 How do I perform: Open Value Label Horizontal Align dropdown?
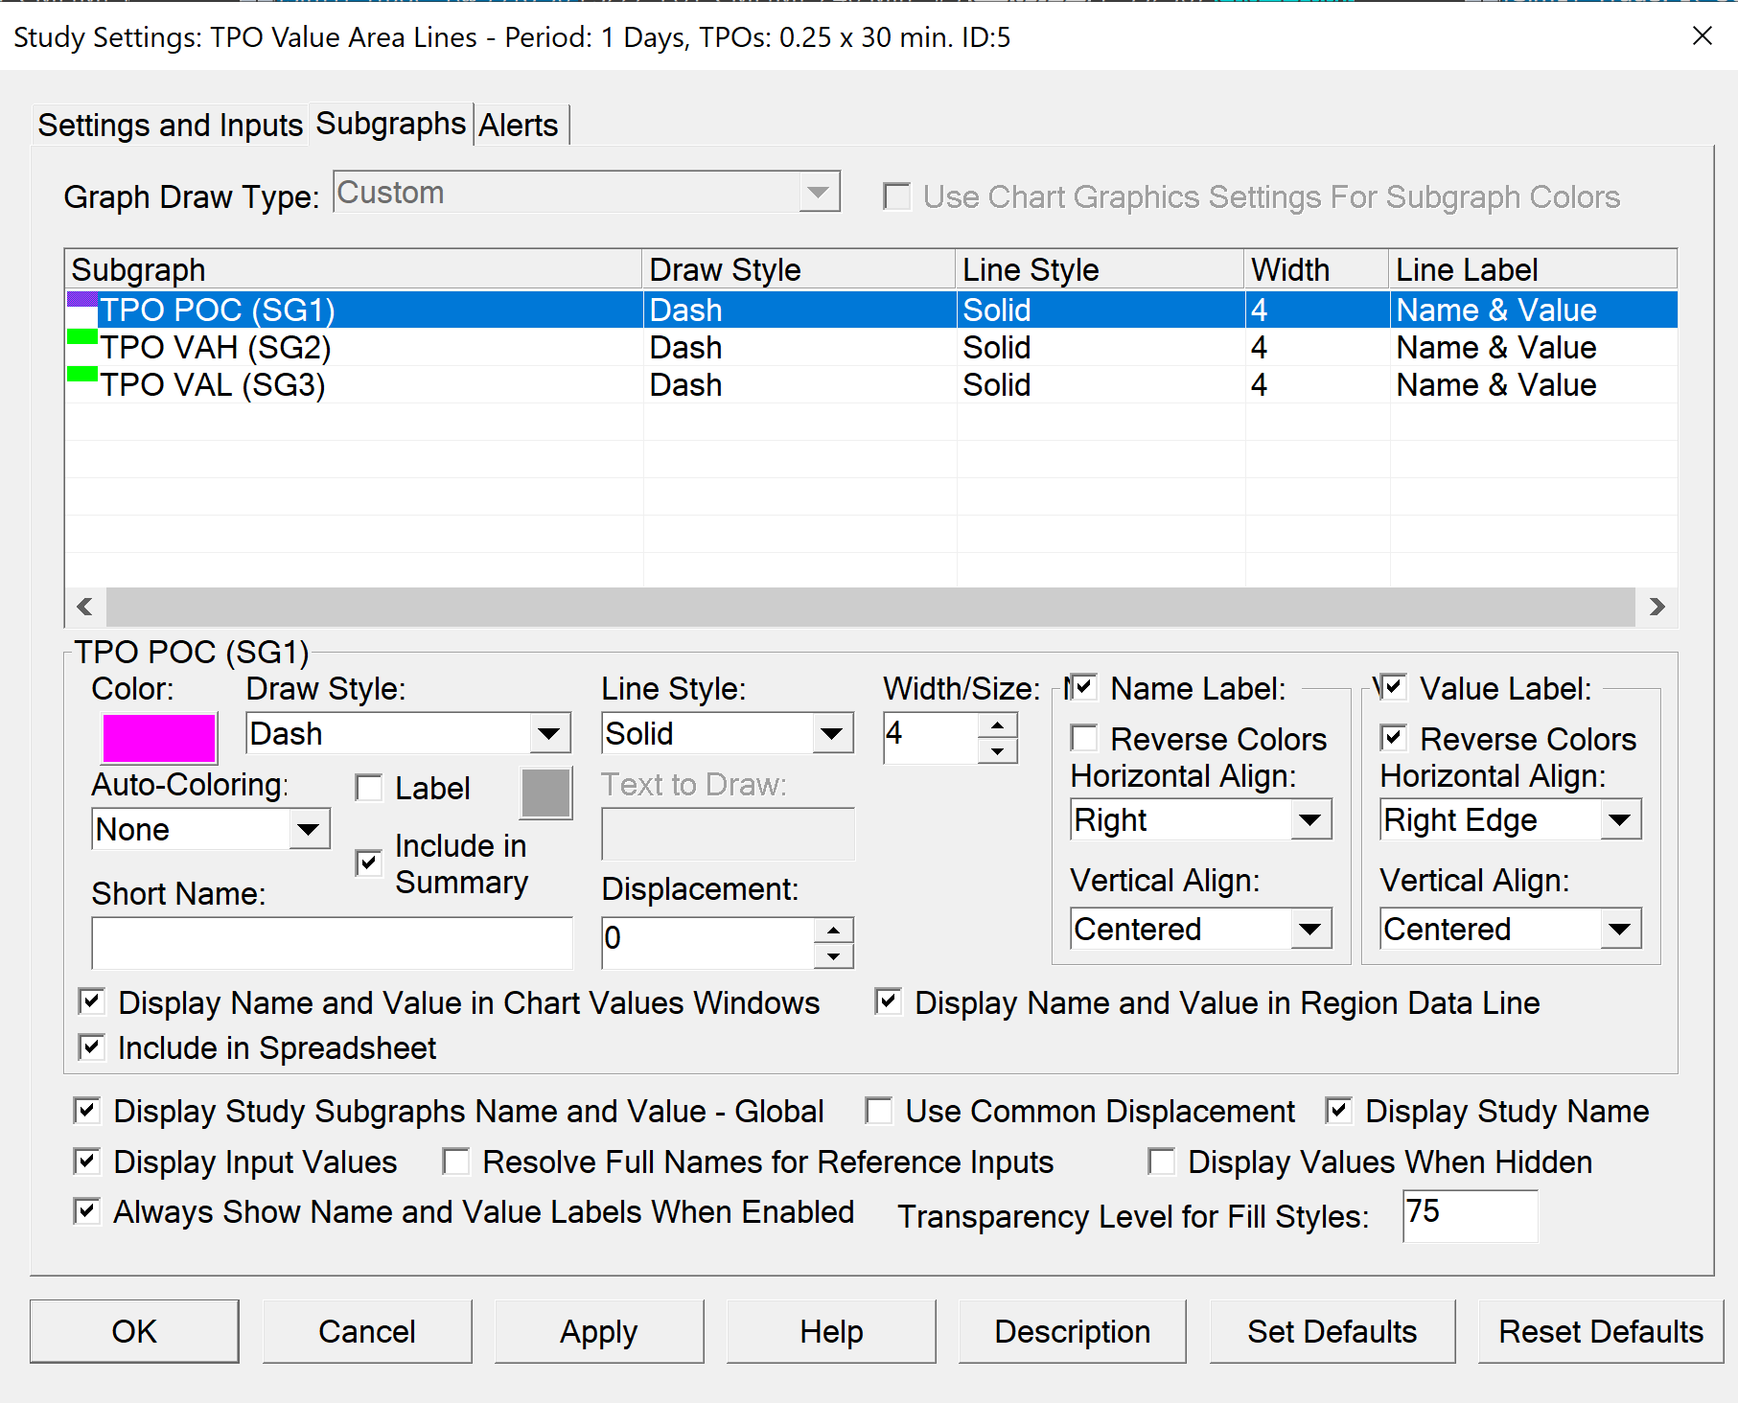coord(1619,820)
